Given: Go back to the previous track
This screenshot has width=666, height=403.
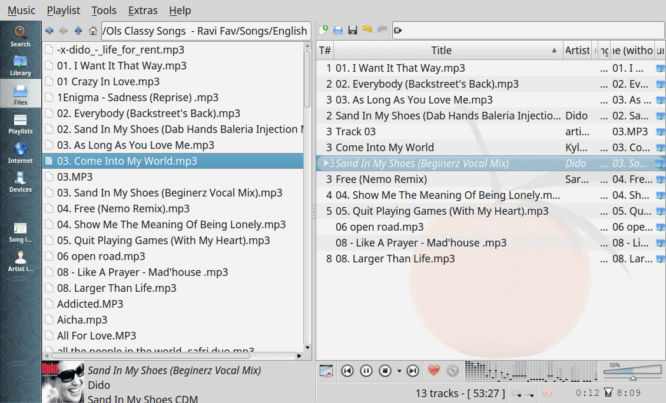Looking at the screenshot, I should coord(347,371).
